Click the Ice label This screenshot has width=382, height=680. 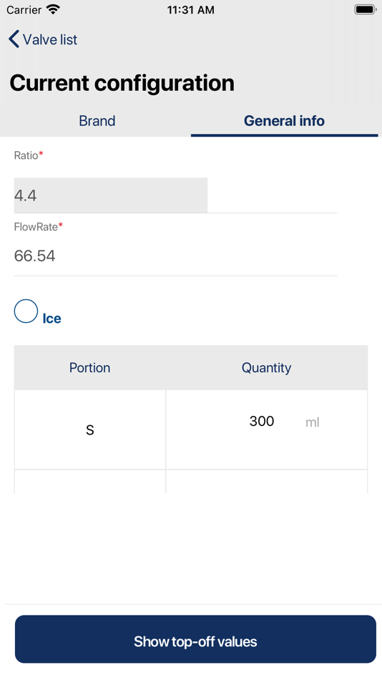(x=52, y=319)
